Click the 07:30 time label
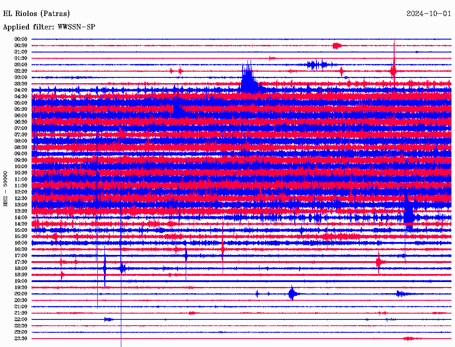Screen dimensions: 455x347 click(x=21, y=135)
